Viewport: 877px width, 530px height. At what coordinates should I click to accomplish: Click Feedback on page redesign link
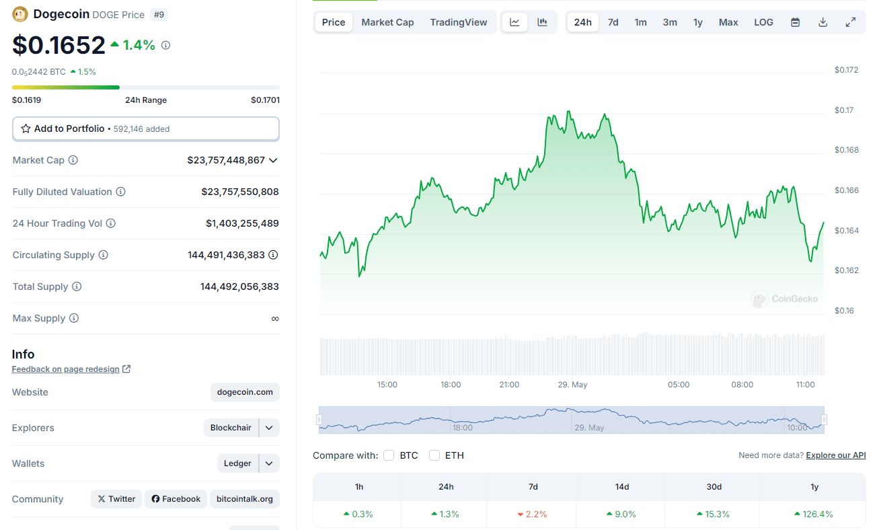click(66, 369)
